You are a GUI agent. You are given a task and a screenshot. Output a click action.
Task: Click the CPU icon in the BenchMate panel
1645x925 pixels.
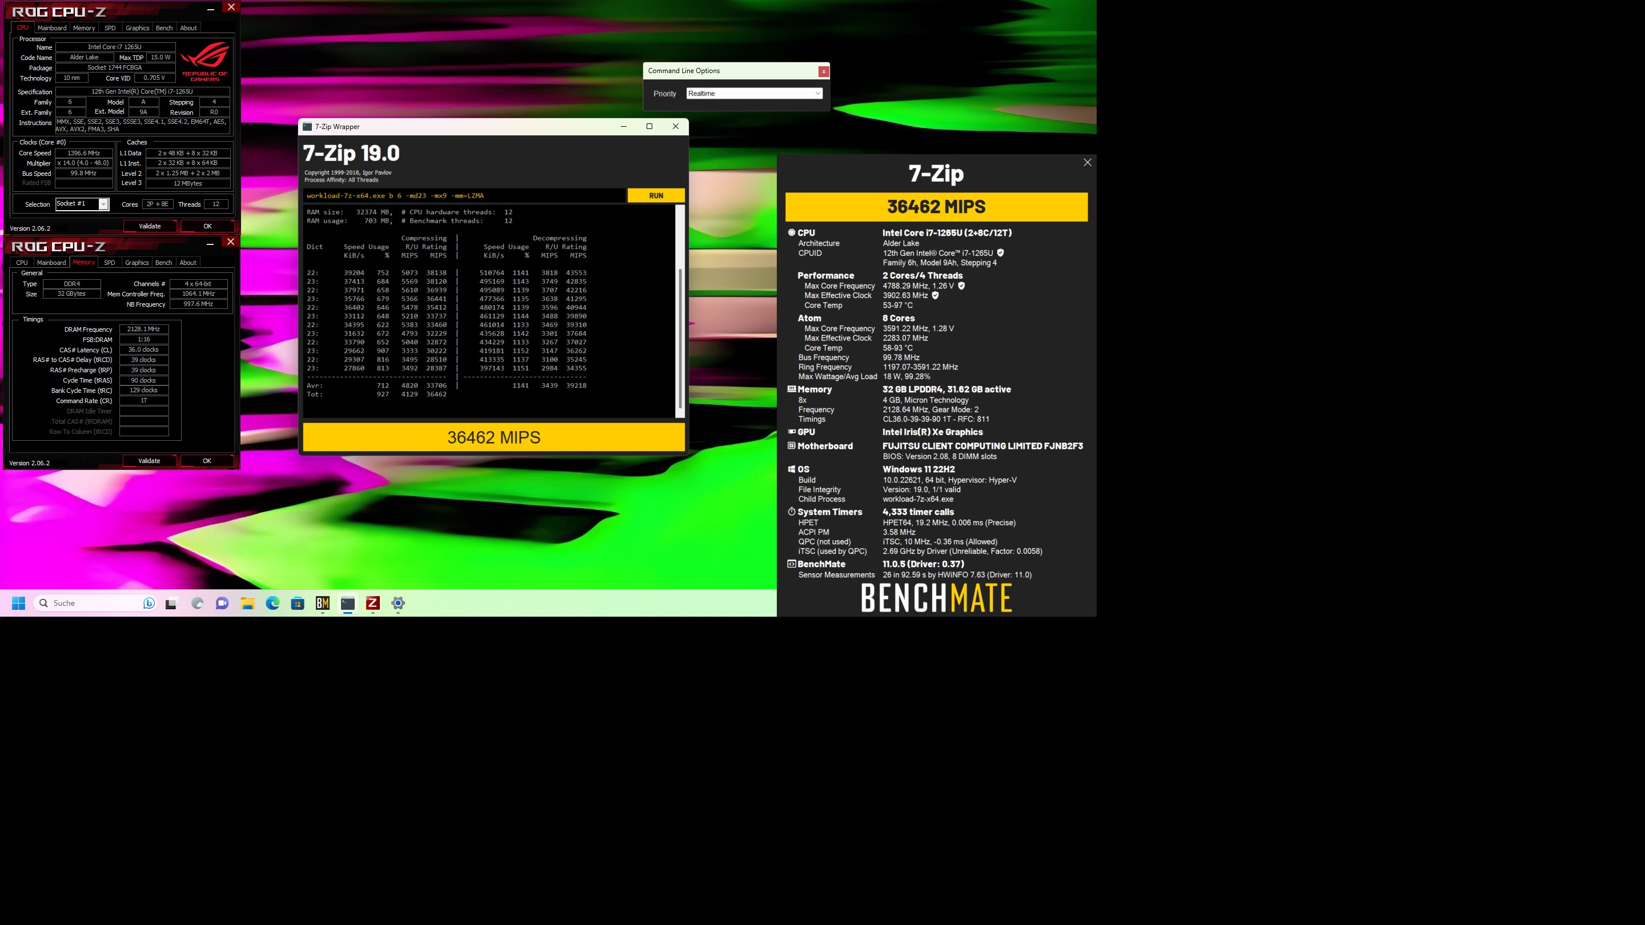click(x=792, y=233)
